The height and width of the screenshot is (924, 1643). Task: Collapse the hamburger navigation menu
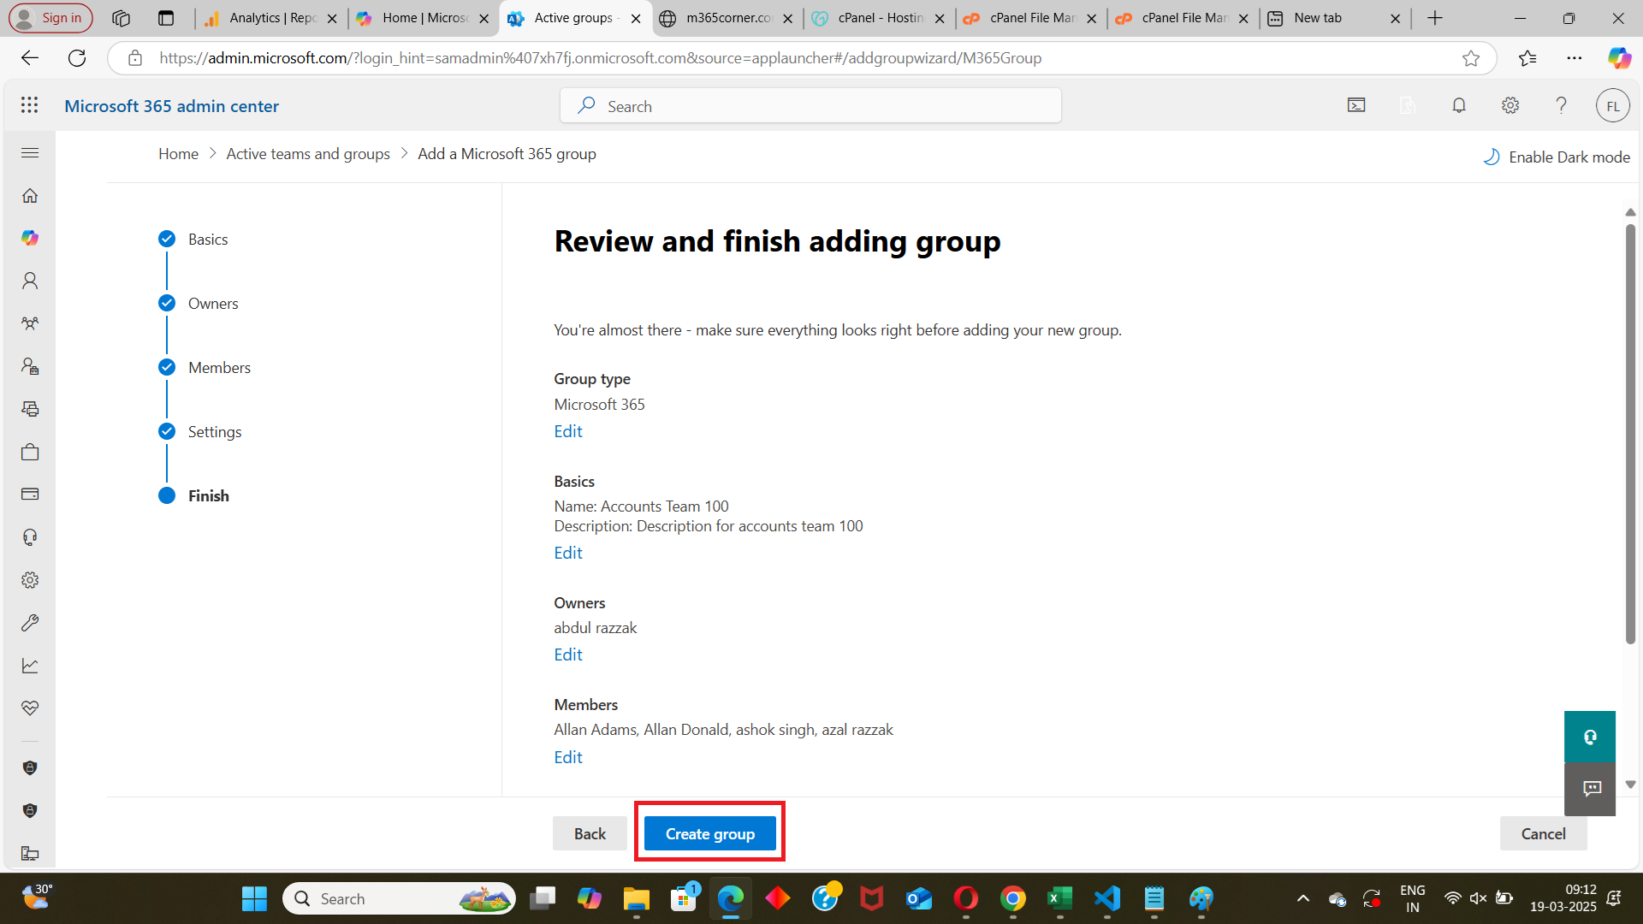[30, 153]
